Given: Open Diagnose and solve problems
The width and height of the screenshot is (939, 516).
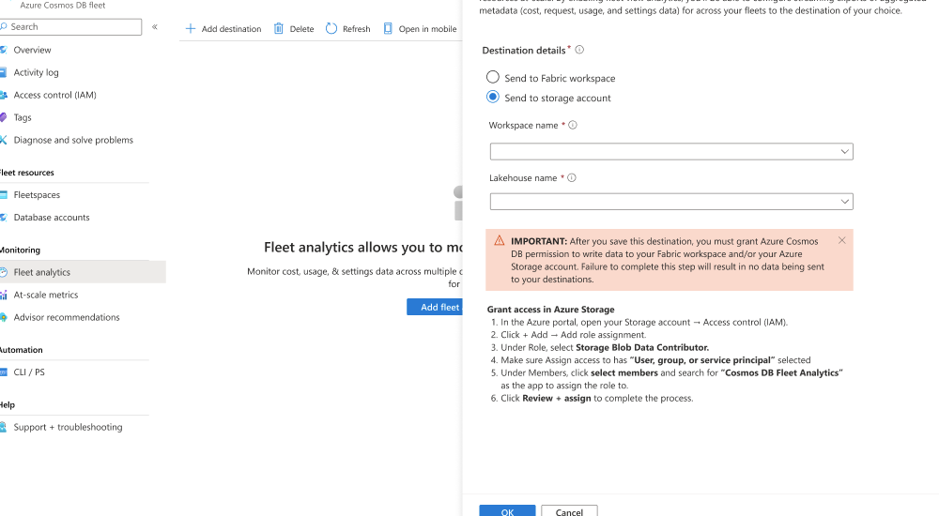Looking at the screenshot, I should pyautogui.click(x=73, y=140).
